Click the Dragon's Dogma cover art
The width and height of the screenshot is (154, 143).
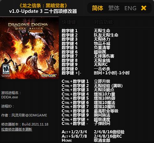(x=29, y=48)
